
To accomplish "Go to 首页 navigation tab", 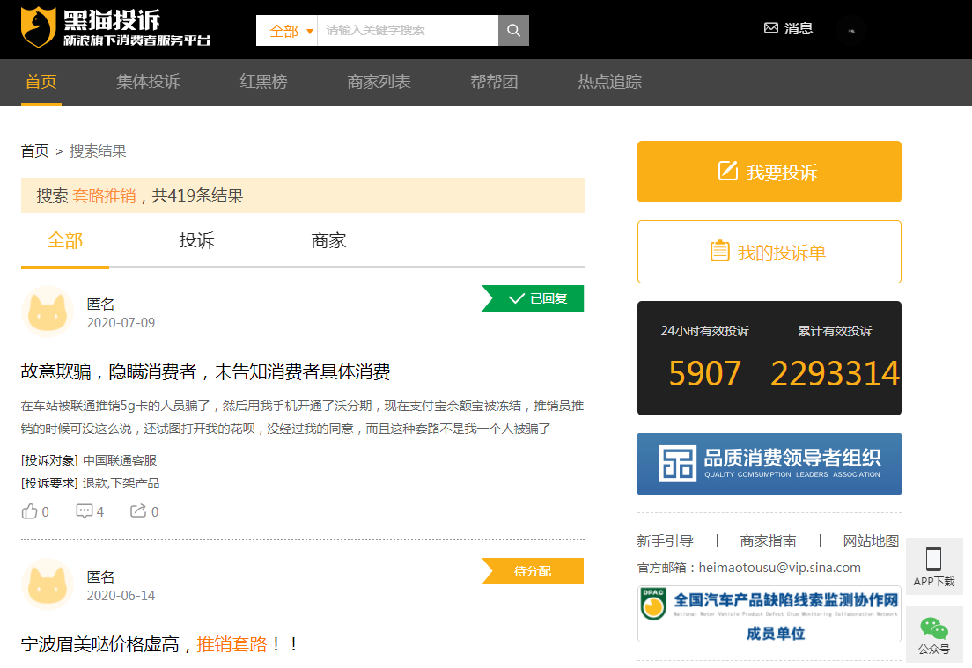I will coord(40,82).
